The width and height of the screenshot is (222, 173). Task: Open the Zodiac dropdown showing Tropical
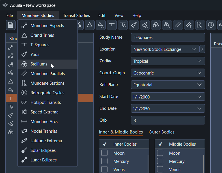pyautogui.click(x=168, y=61)
